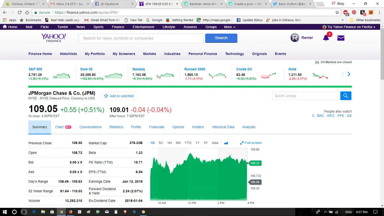Click the market ticker next arrow
384x216 pixels.
(x=349, y=74)
